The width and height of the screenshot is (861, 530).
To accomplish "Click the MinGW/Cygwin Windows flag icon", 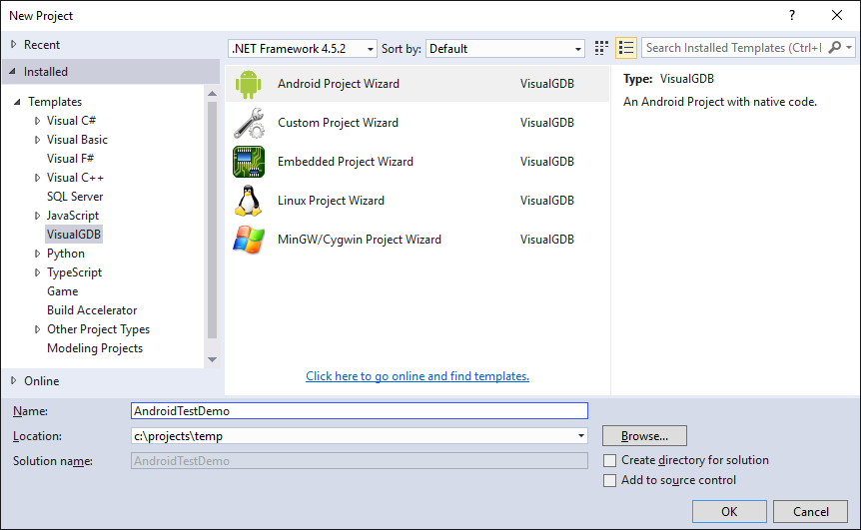I will pos(249,240).
